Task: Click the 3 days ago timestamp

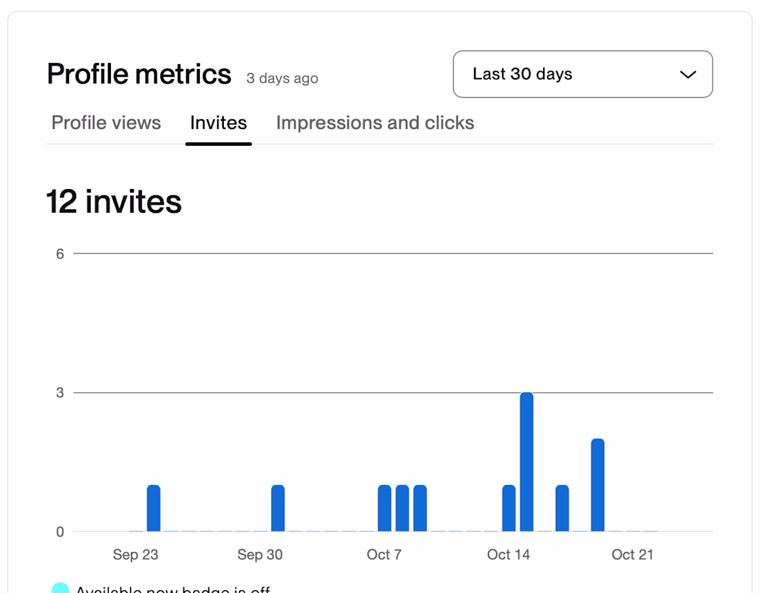Action: point(282,78)
